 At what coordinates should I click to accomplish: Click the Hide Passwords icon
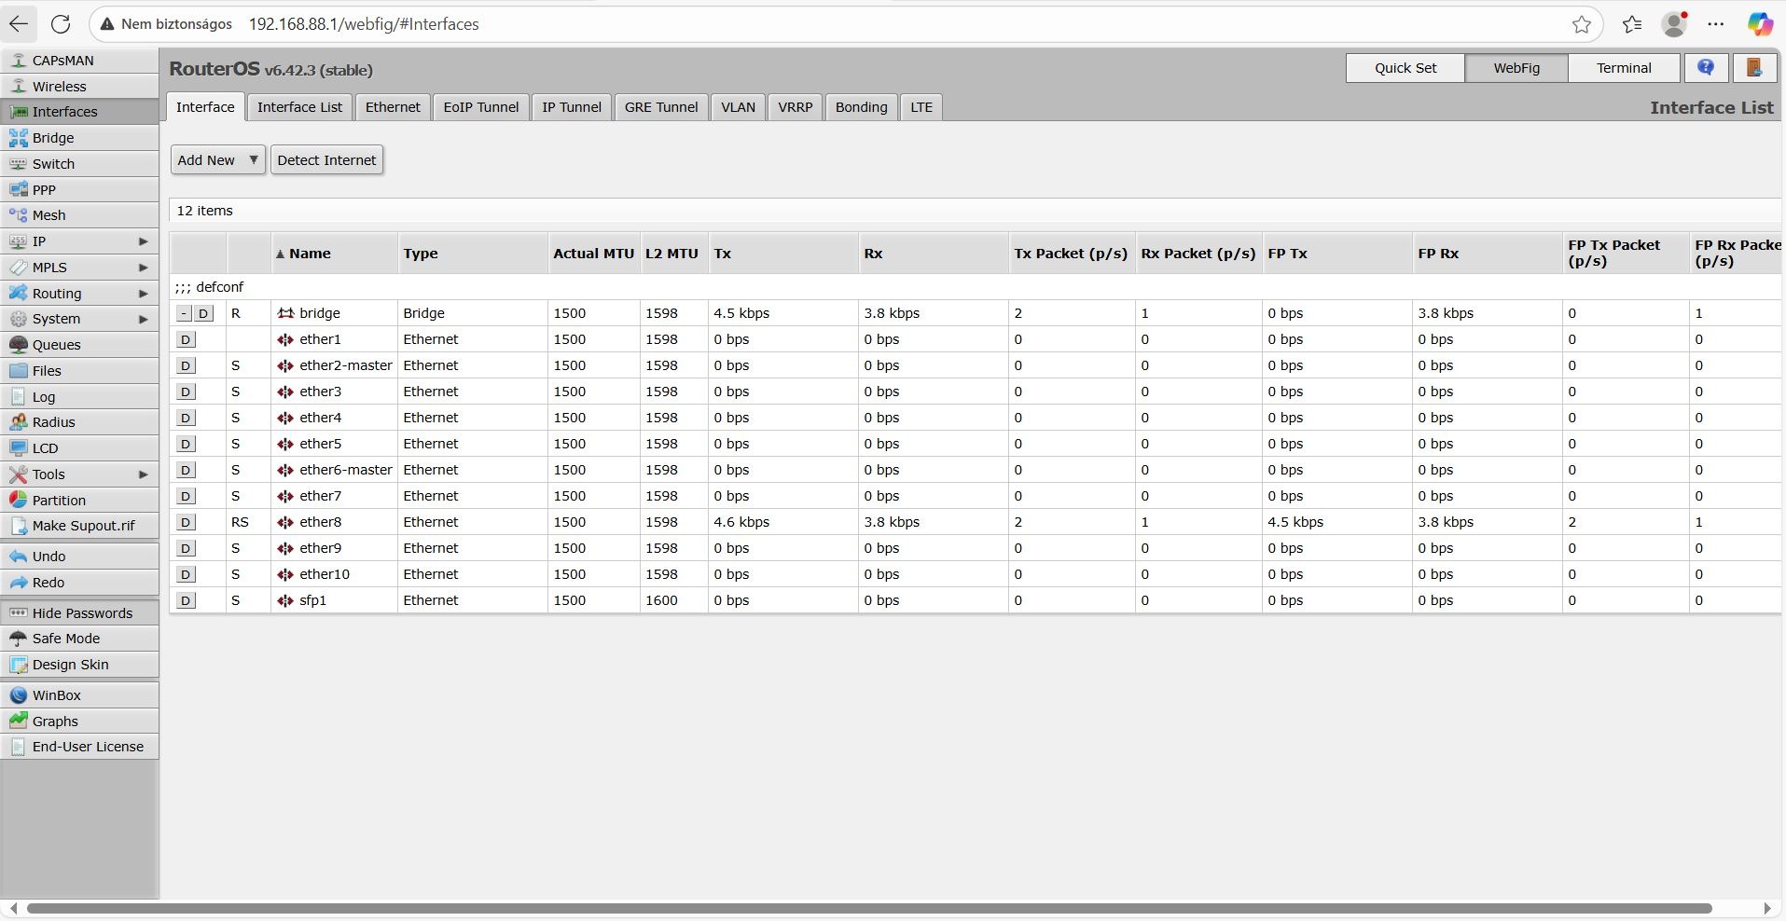coord(18,613)
